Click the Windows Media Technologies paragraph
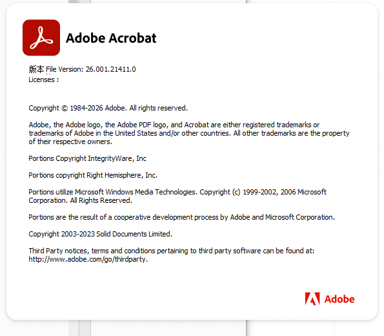Viewport: 384px width, 336px height. tap(177, 196)
